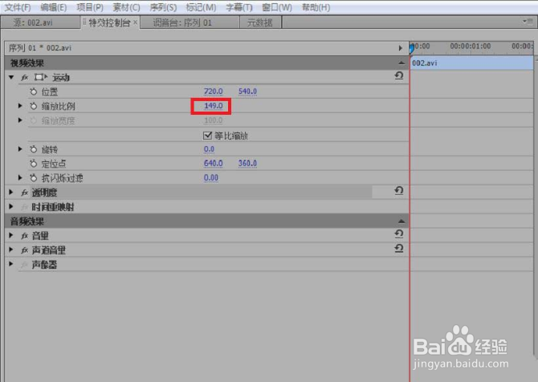Toggle stopwatch animation for 抗闪烁过滤

point(33,177)
